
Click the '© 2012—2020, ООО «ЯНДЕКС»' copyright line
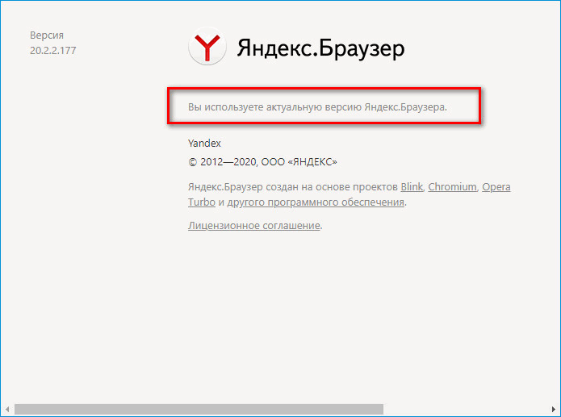pos(262,162)
